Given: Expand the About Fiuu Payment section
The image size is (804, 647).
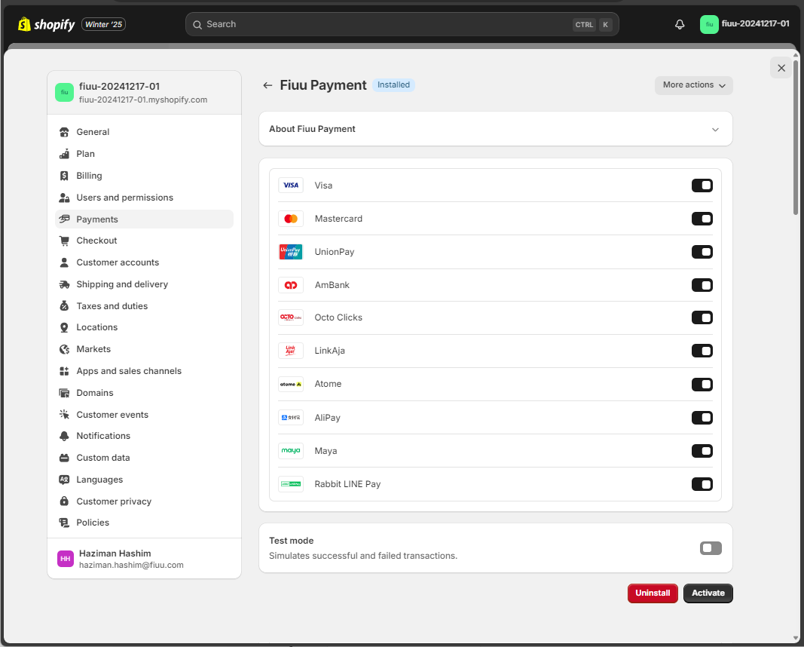Looking at the screenshot, I should coord(495,129).
